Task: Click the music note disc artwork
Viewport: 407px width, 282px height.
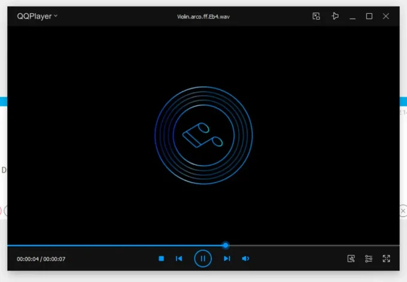Action: click(203, 135)
